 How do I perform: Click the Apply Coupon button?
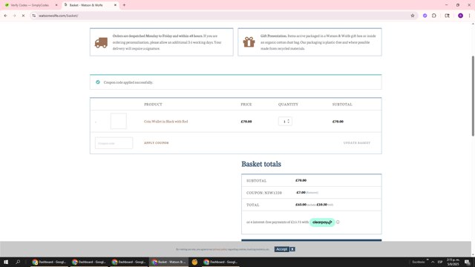(157, 143)
